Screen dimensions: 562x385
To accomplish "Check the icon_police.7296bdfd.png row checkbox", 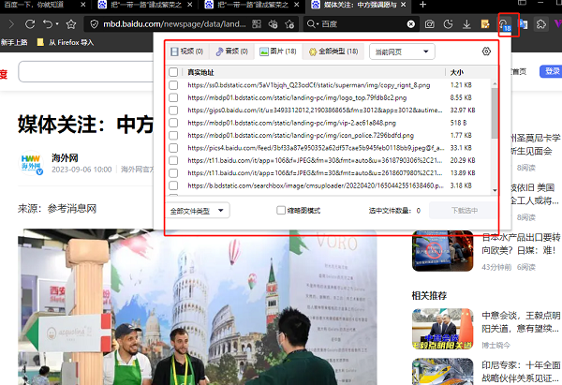I will pos(173,135).
